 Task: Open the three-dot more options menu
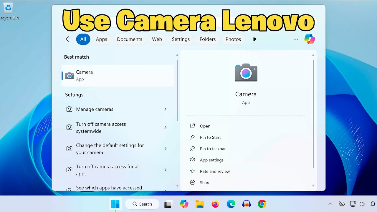[296, 39]
